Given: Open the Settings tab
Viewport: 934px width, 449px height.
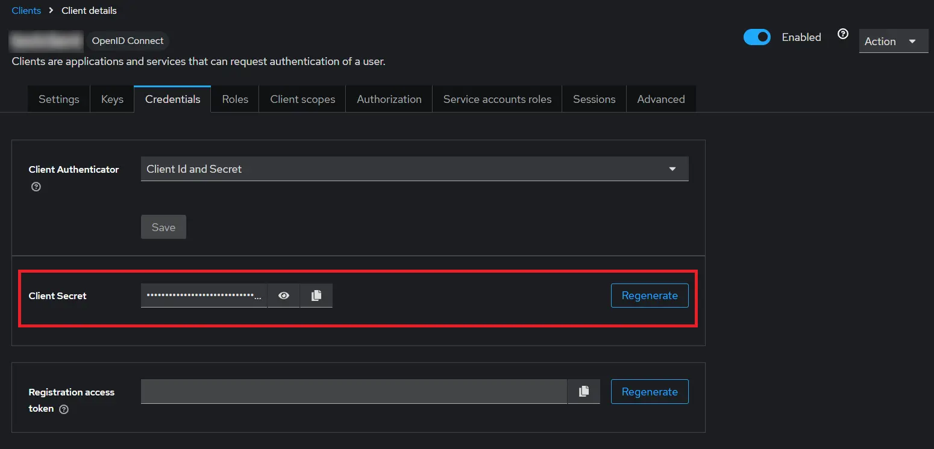Looking at the screenshot, I should coord(59,99).
